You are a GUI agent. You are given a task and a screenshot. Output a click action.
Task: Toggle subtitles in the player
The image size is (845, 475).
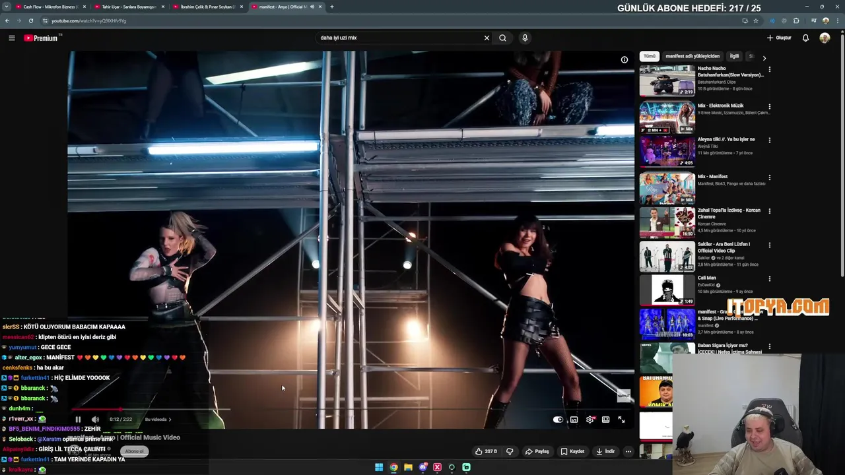tap(574, 420)
